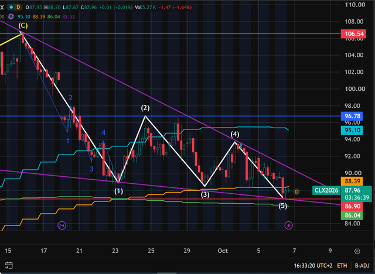Viewport: 375px width, 274px height.
Task: Select the orange 88.39 price label
Action: (352, 181)
